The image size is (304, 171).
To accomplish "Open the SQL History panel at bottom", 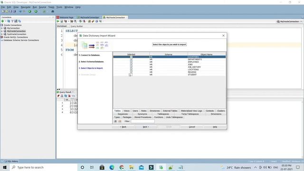I will point(11,161).
